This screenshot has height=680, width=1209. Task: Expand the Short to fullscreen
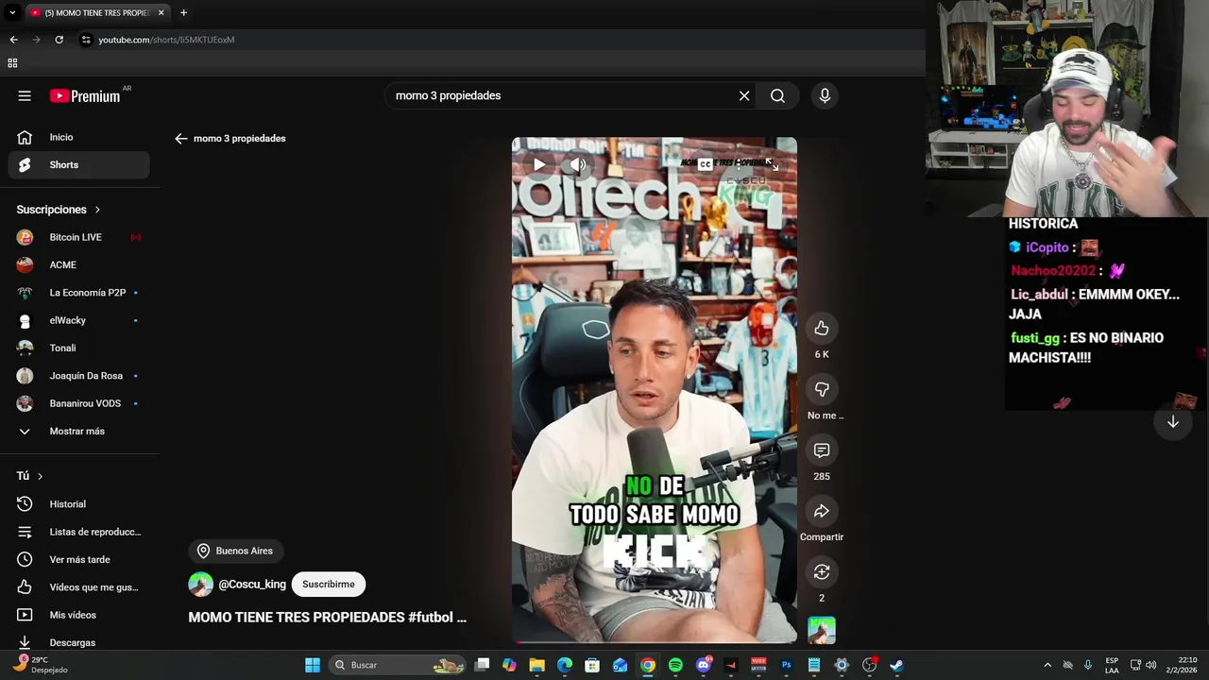pos(772,164)
